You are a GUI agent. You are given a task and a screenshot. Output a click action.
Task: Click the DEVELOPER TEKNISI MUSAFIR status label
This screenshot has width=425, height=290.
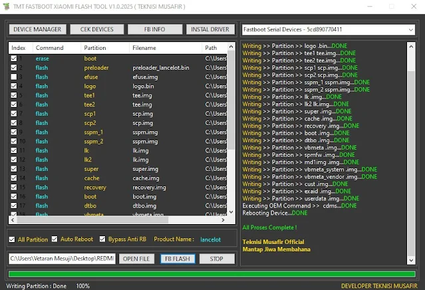379,286
